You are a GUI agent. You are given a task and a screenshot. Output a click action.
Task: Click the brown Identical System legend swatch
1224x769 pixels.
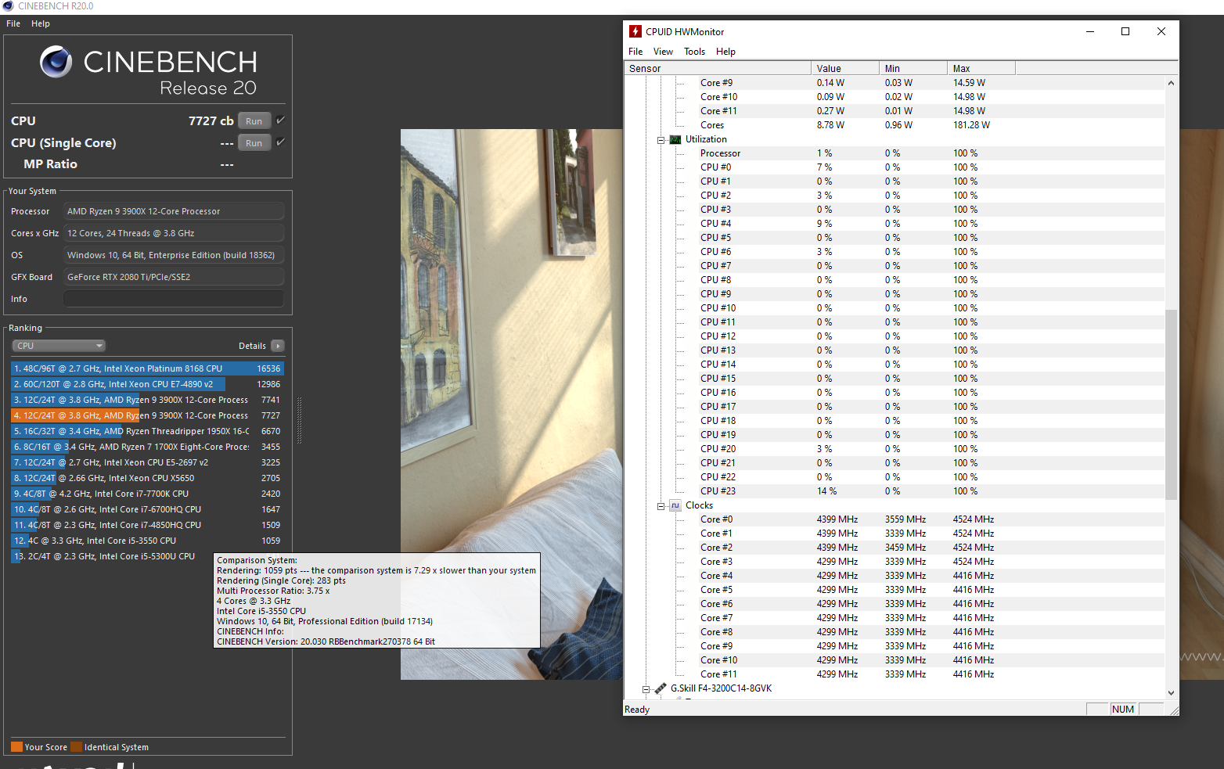[x=76, y=746]
